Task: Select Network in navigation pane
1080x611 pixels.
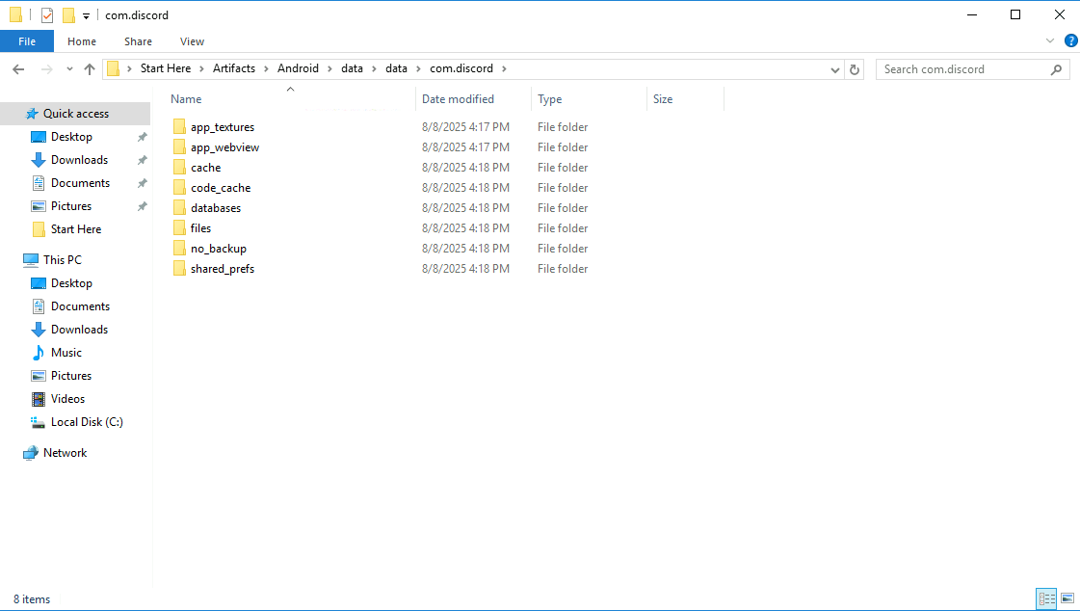Action: click(65, 453)
